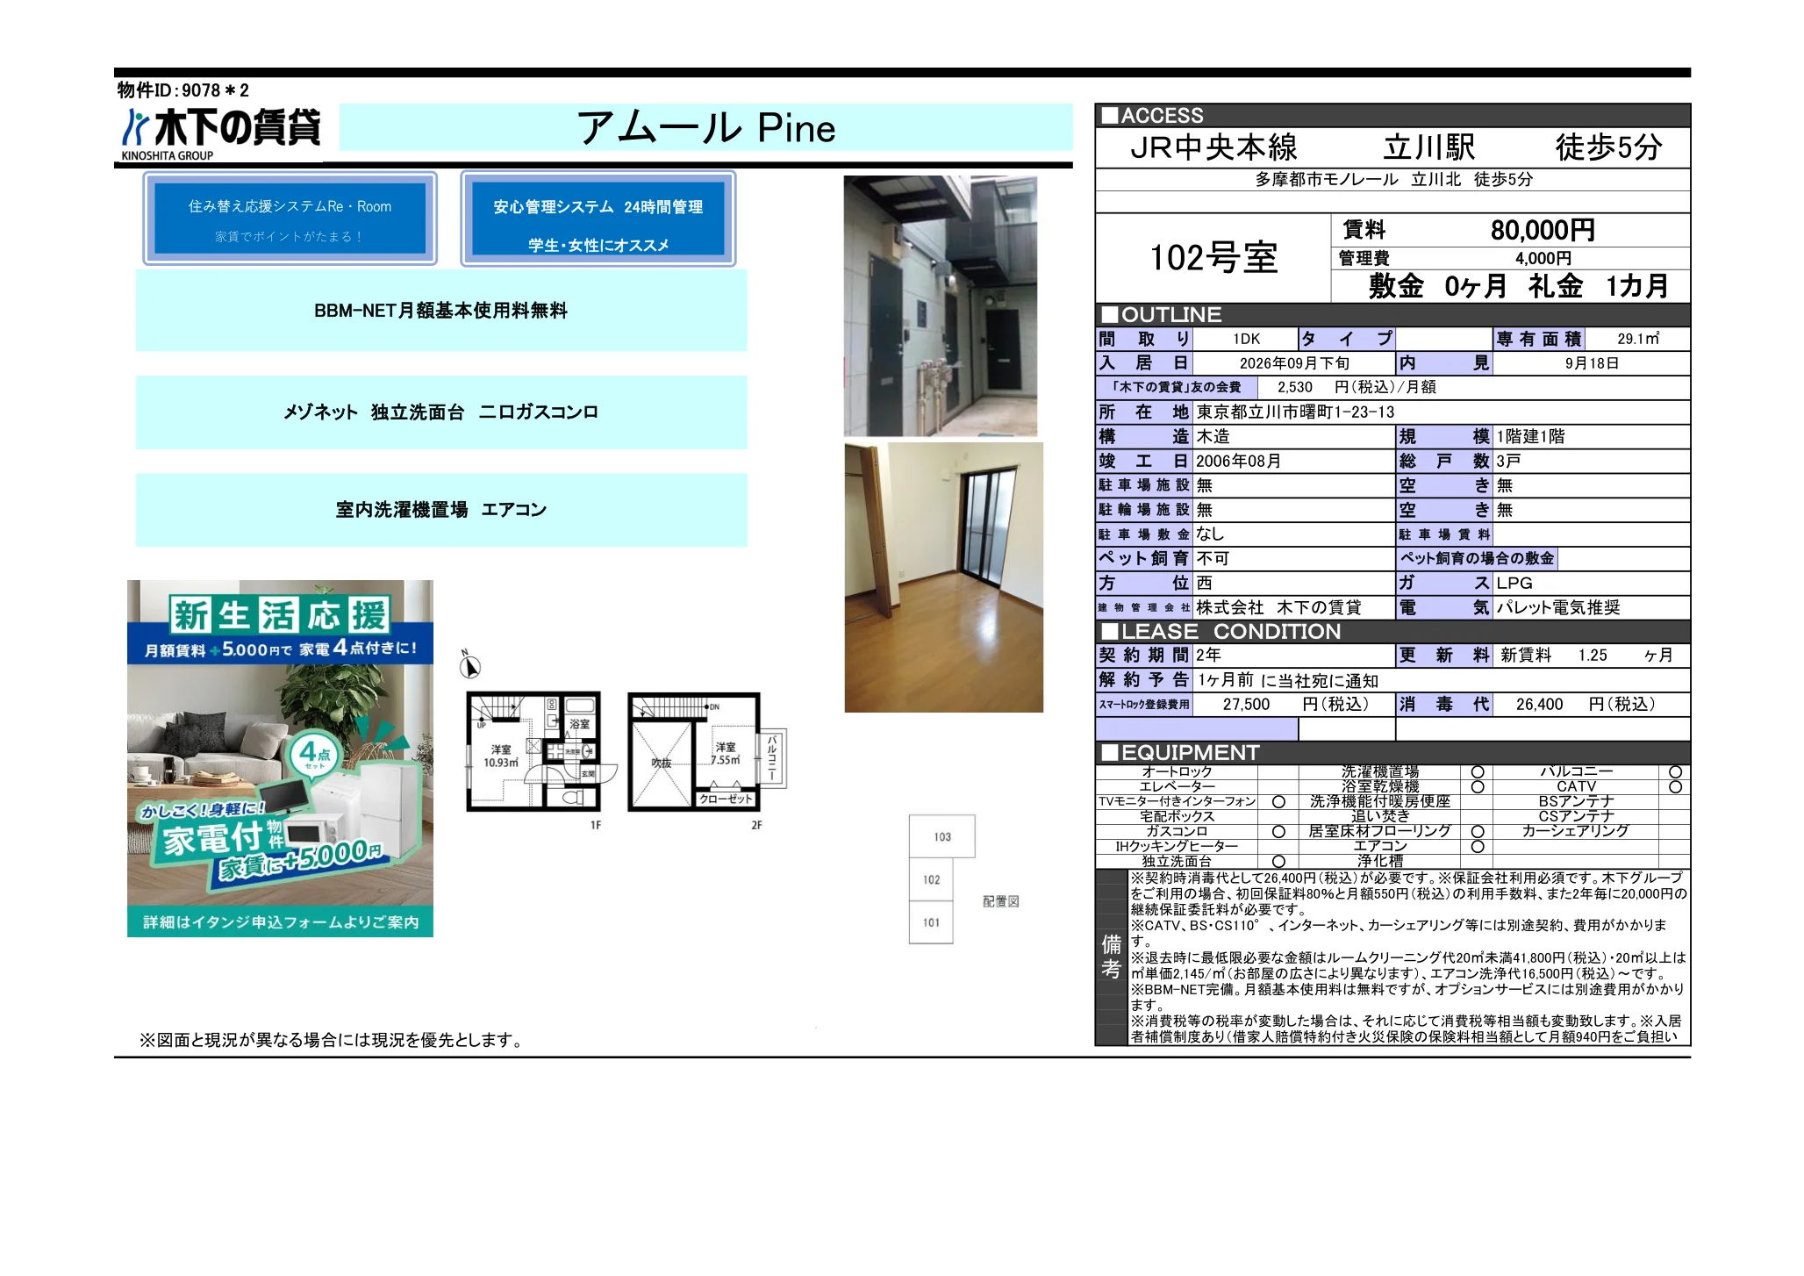The height and width of the screenshot is (1276, 1804).
Task: Click the 住み替え応援システムRe・Room banner
Action: tap(290, 219)
